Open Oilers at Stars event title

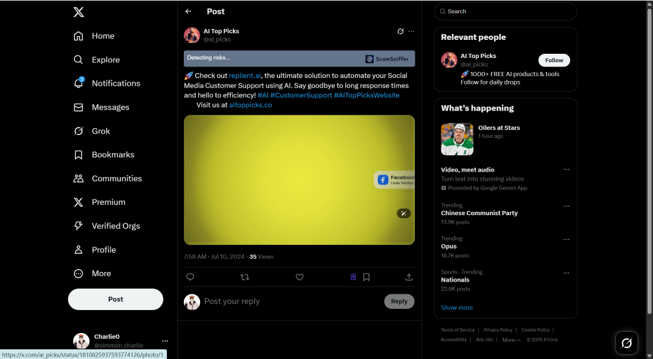[x=499, y=128]
